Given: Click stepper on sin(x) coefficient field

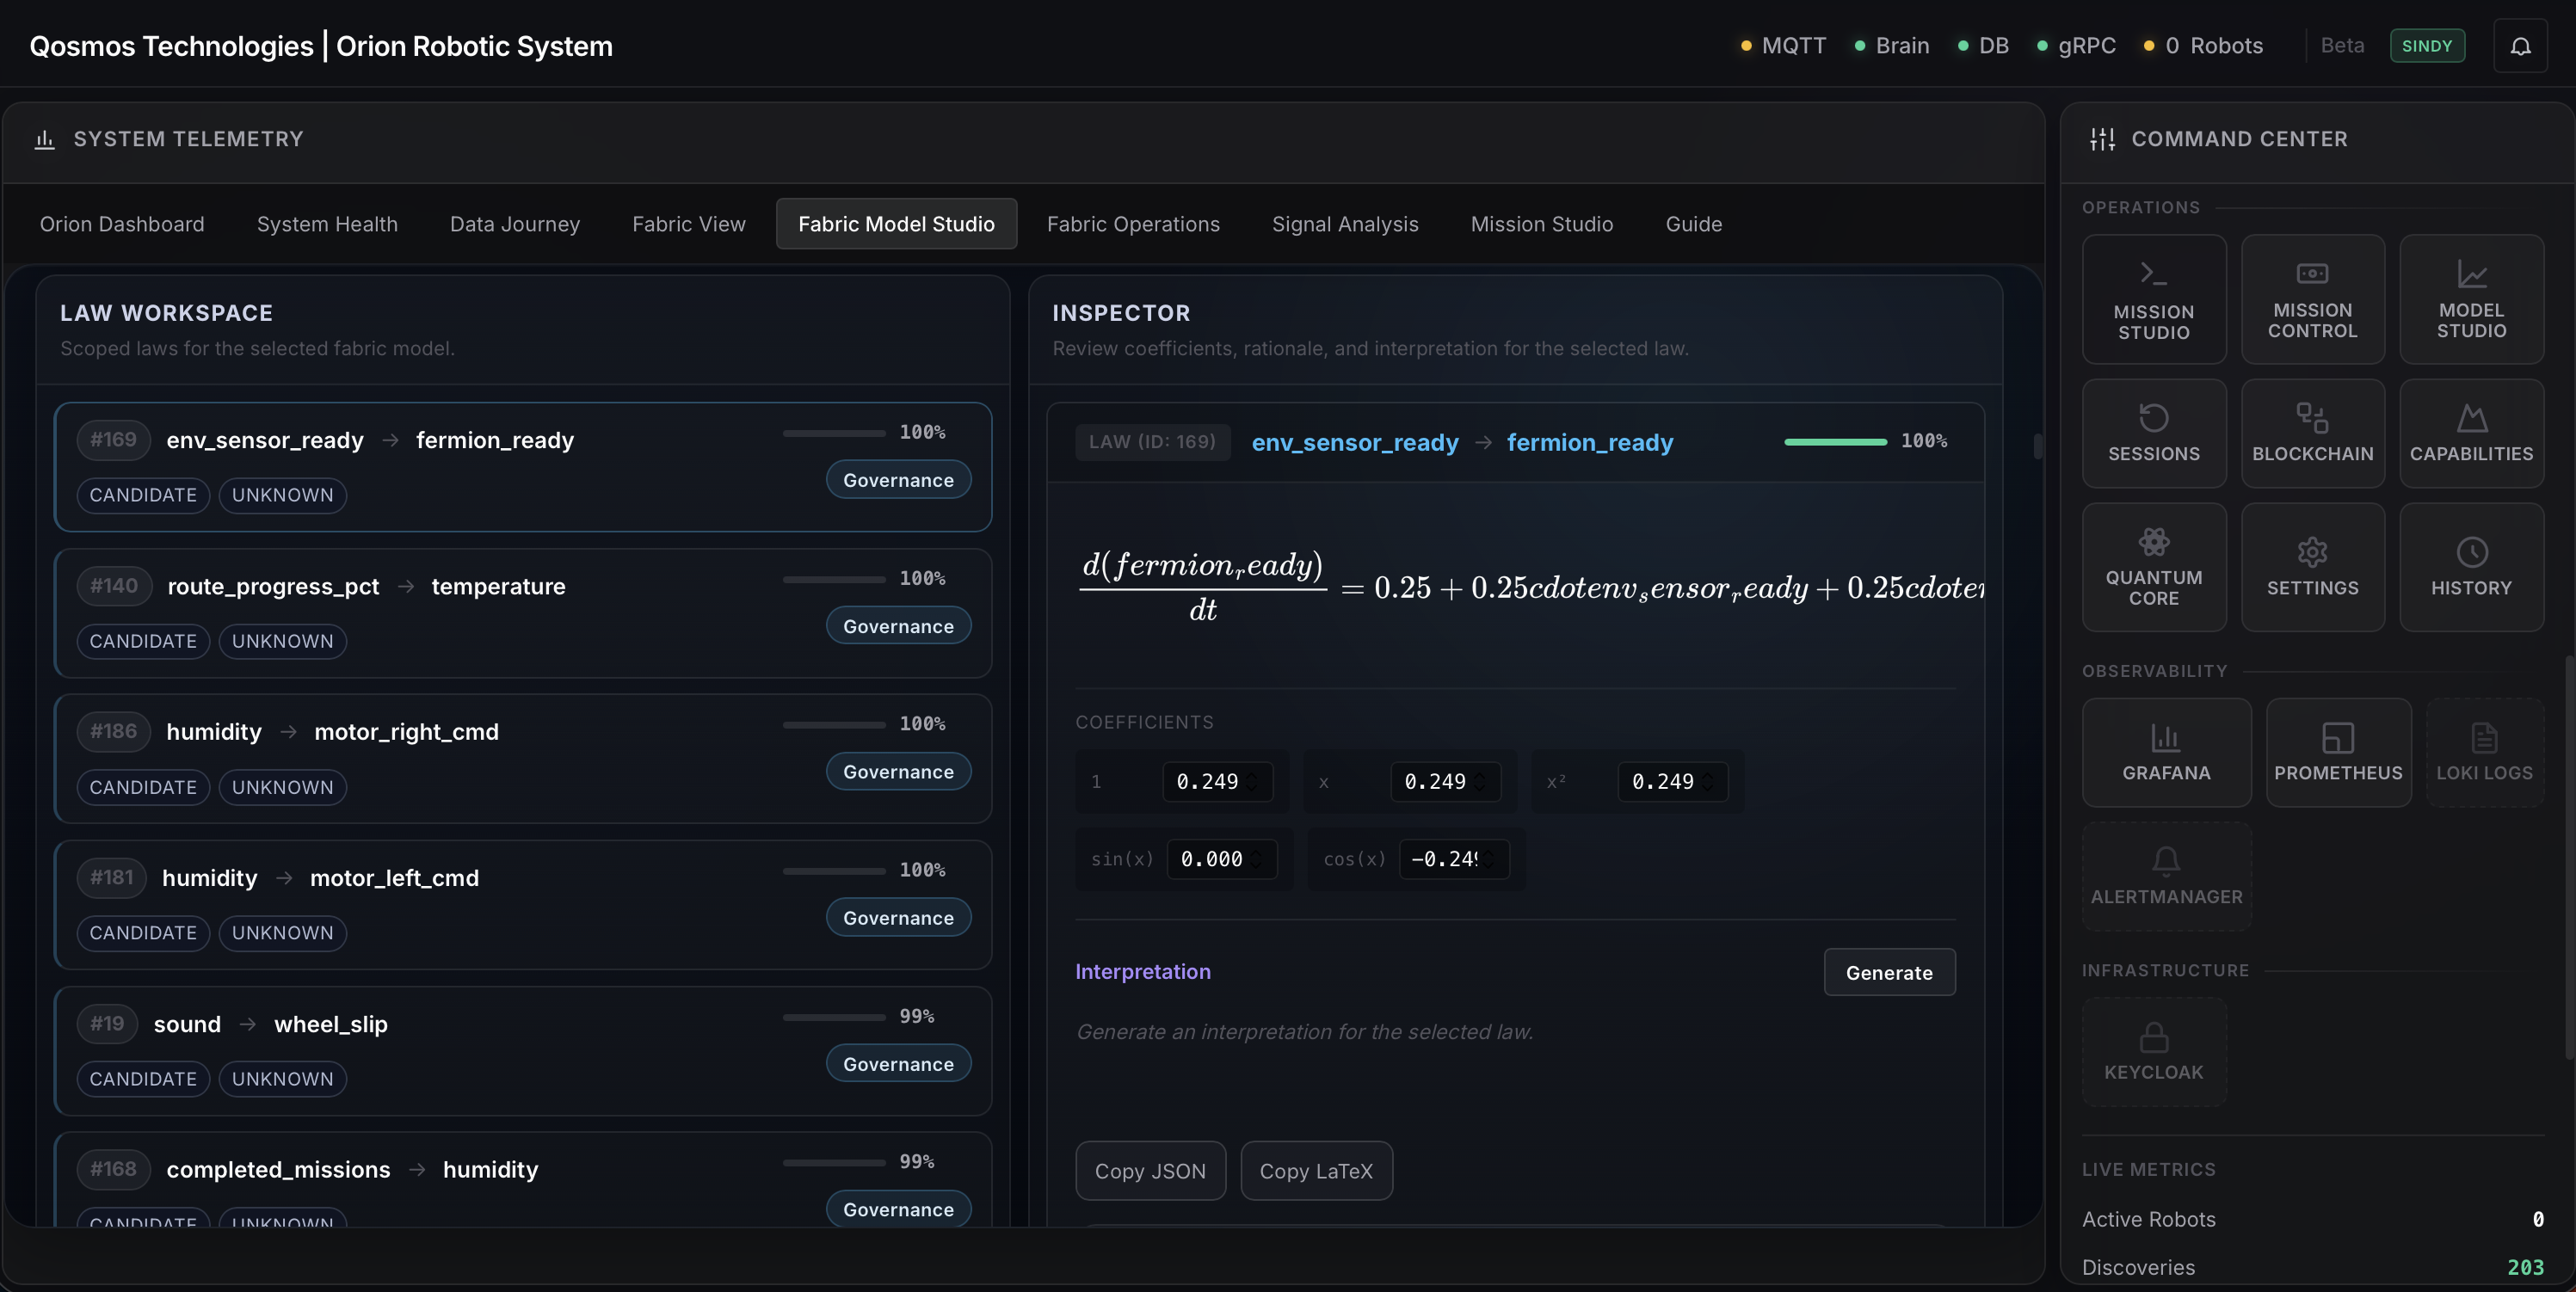Looking at the screenshot, I should click(x=1256, y=859).
